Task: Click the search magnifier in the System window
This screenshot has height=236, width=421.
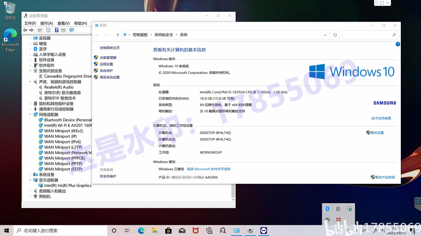Action: pyautogui.click(x=394, y=35)
